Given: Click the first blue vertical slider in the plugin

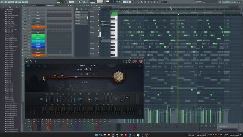Looking at the screenshot, I should point(46,99).
